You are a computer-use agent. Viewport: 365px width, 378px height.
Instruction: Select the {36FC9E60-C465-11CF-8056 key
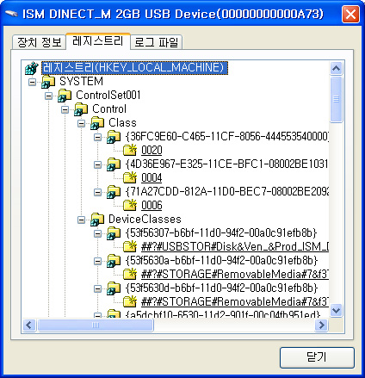227,137
